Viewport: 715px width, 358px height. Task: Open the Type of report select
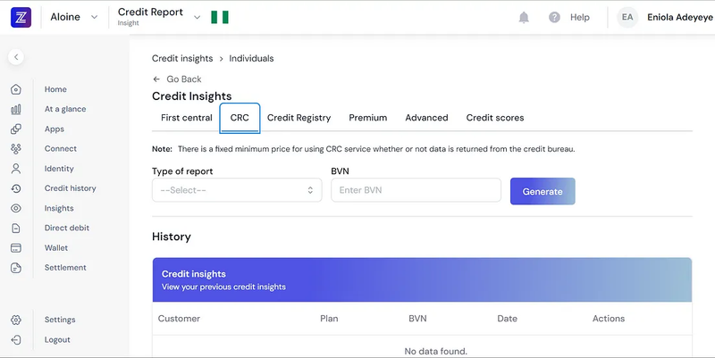[237, 190]
